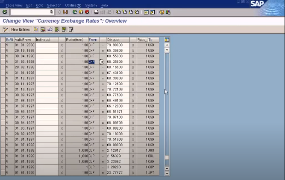The width and height of the screenshot is (285, 180).
Task: Go to First page via toolbar icon
Action: 118,12
